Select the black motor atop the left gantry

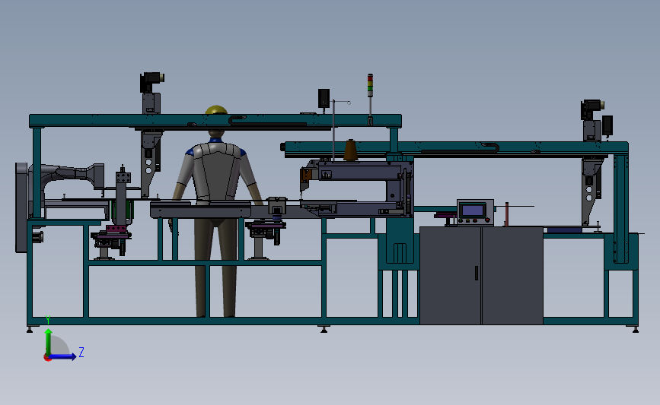151,82
